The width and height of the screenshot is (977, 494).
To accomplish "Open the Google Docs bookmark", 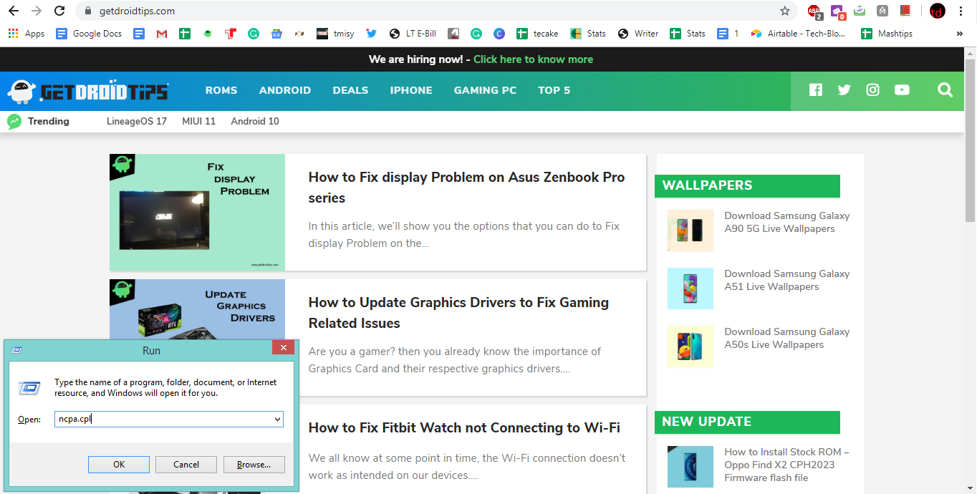I will click(89, 34).
